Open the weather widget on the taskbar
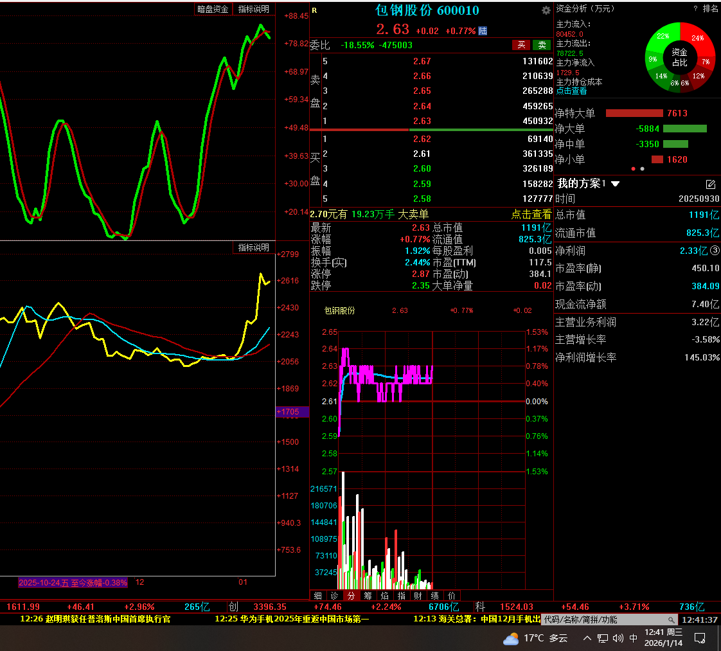 click(536, 638)
